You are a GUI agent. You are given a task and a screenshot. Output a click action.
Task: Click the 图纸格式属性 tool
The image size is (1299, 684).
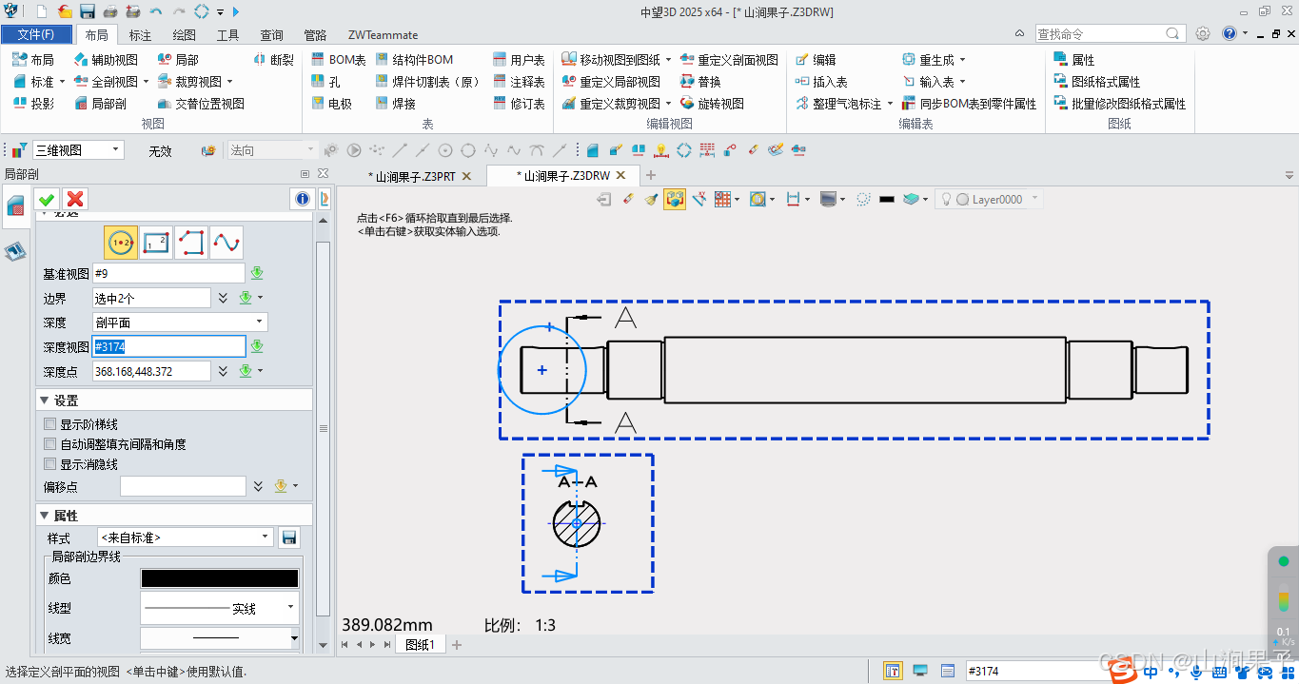click(1097, 82)
